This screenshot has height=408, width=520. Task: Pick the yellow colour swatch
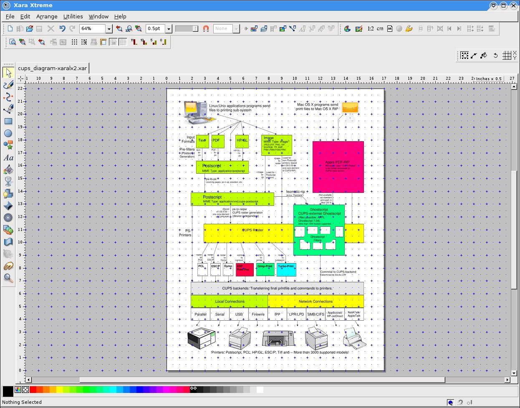[x=60, y=390]
